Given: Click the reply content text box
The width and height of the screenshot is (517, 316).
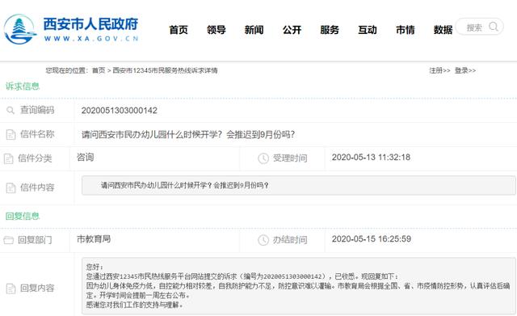Looking at the screenshot, I should coord(299,285).
